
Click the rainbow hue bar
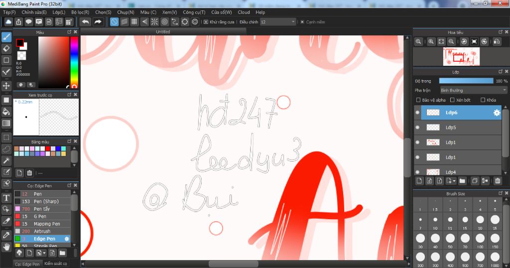[x=74, y=62]
